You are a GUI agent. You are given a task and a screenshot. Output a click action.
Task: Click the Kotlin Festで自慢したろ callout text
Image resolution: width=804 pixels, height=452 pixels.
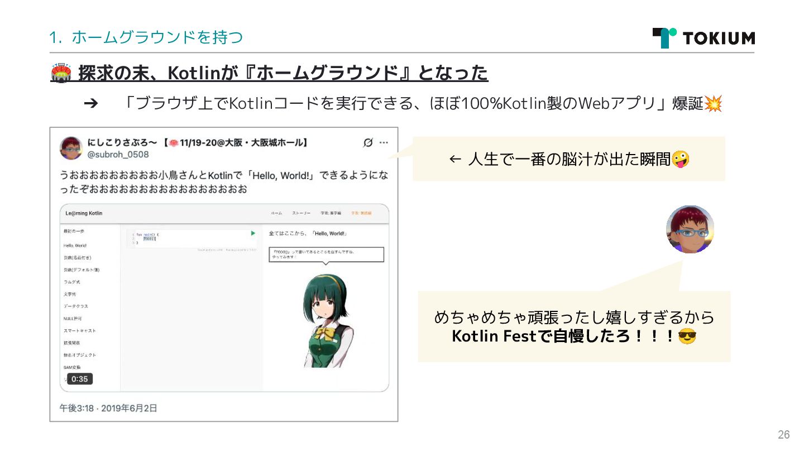pos(574,336)
